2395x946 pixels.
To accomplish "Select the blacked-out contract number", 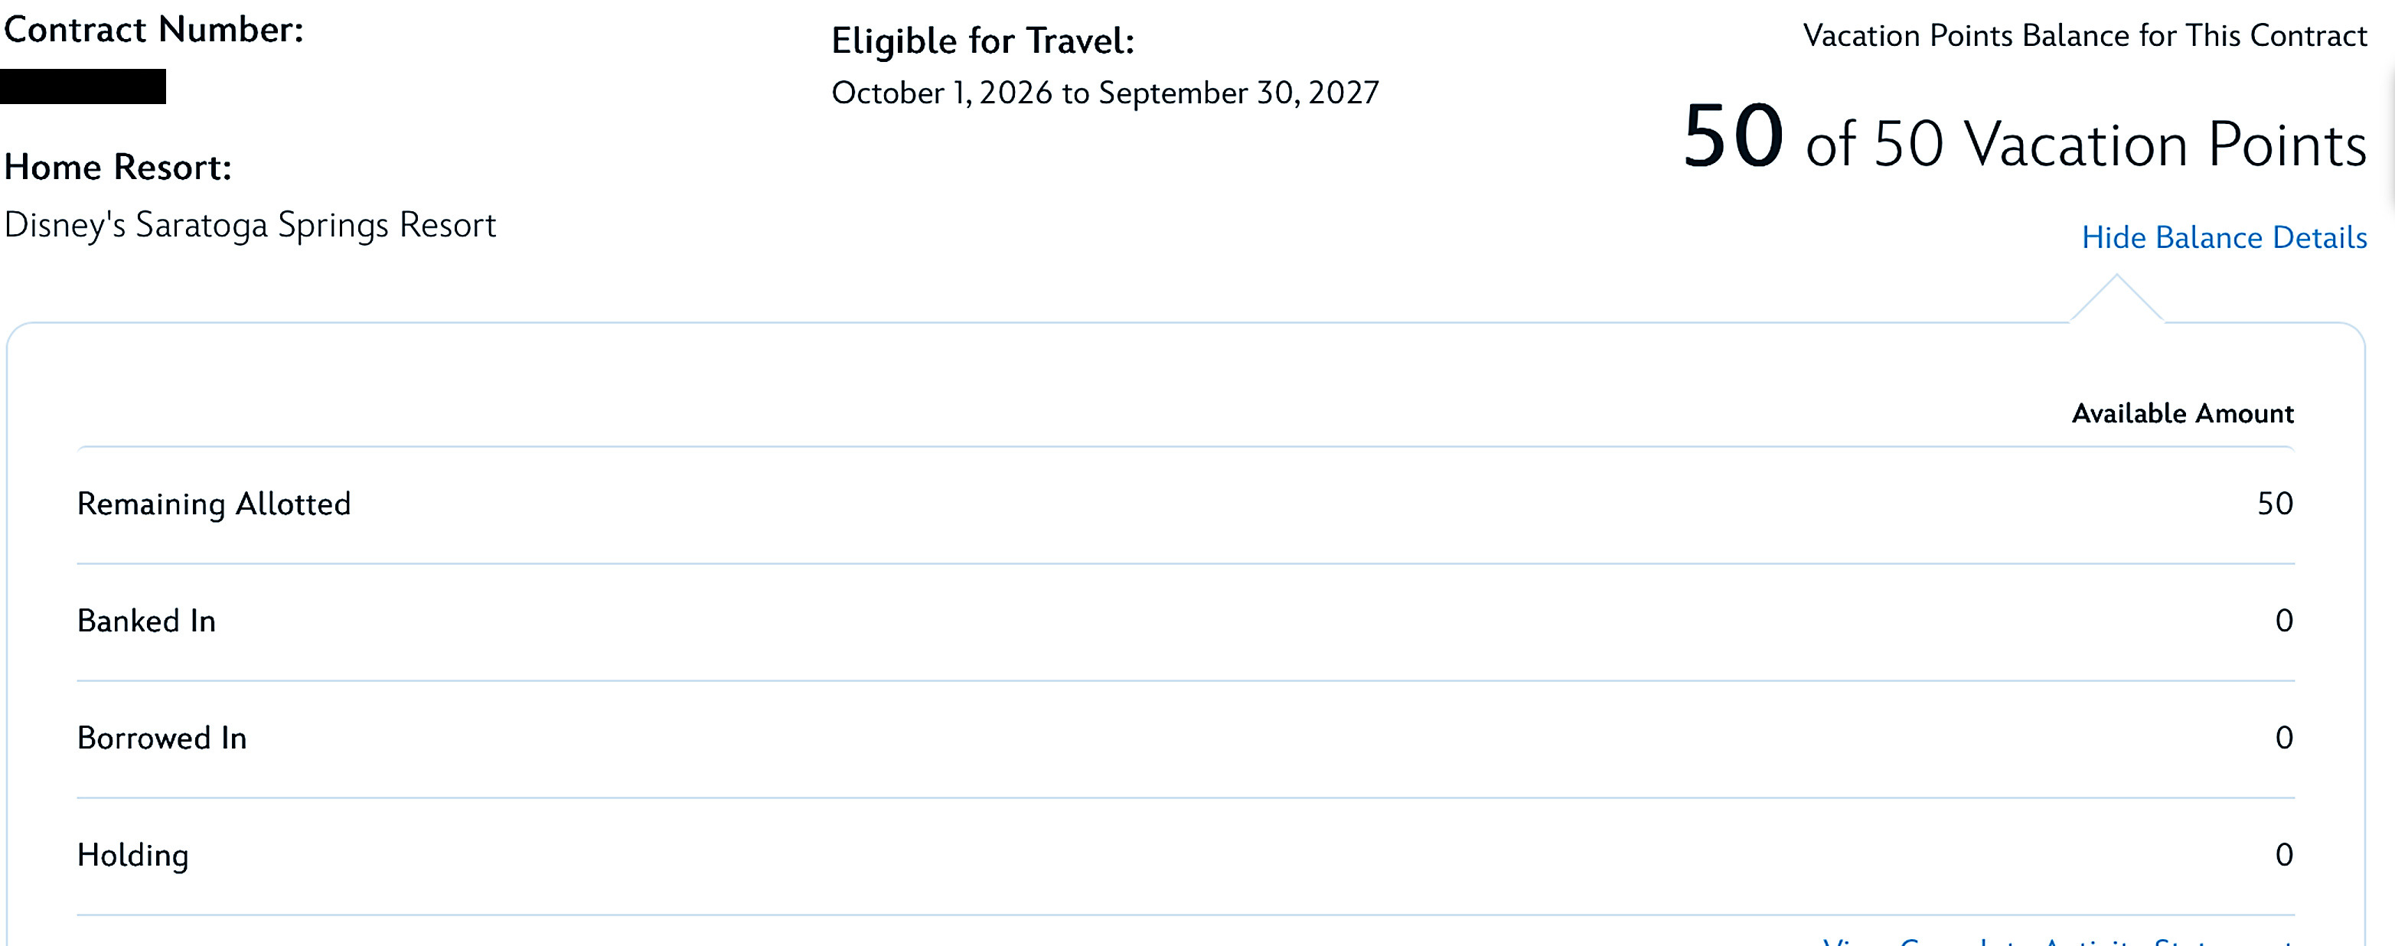I will [x=83, y=86].
